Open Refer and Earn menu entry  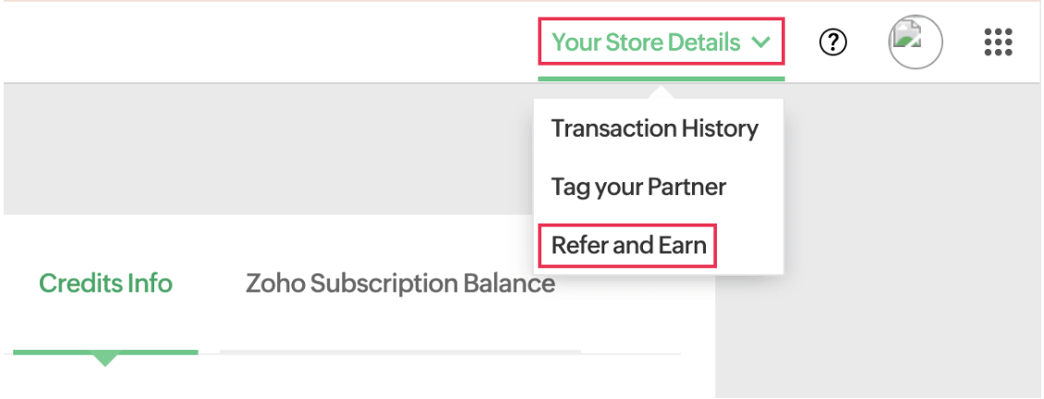tap(628, 247)
